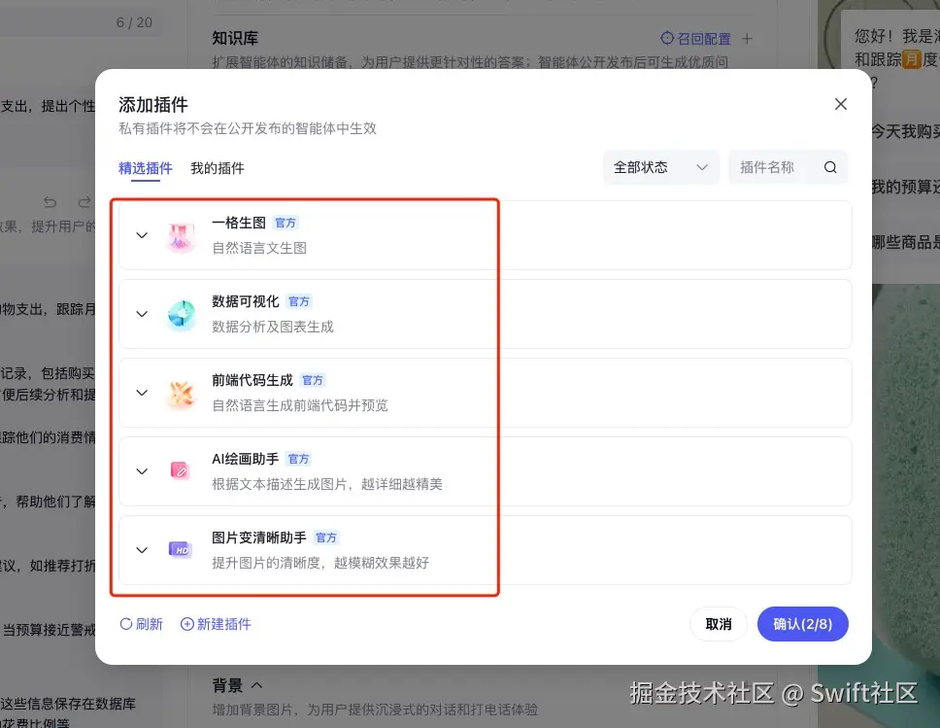Click the 背景 section heading

pyautogui.click(x=227, y=685)
